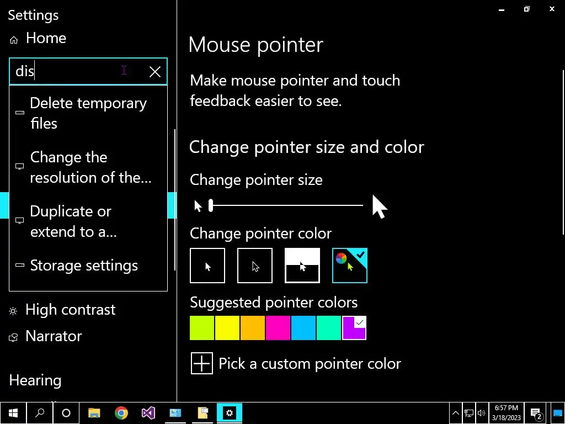Go to Settings Home
Image resolution: width=565 pixels, height=424 pixels.
(x=38, y=38)
